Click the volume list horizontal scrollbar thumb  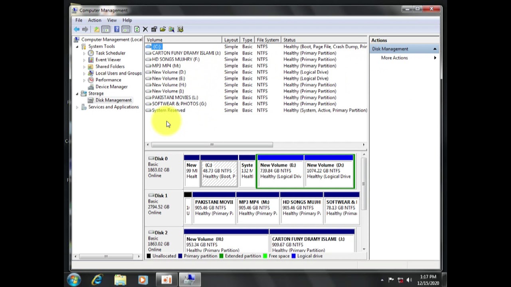pos(212,145)
